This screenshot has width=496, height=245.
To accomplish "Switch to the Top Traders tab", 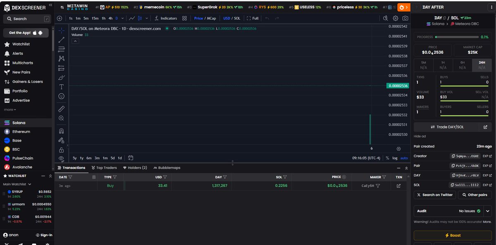I will pos(104,168).
